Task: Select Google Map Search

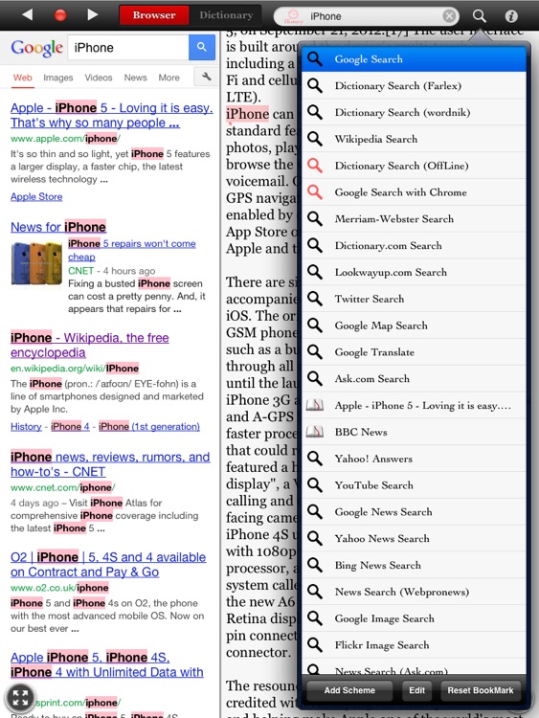Action: point(414,325)
